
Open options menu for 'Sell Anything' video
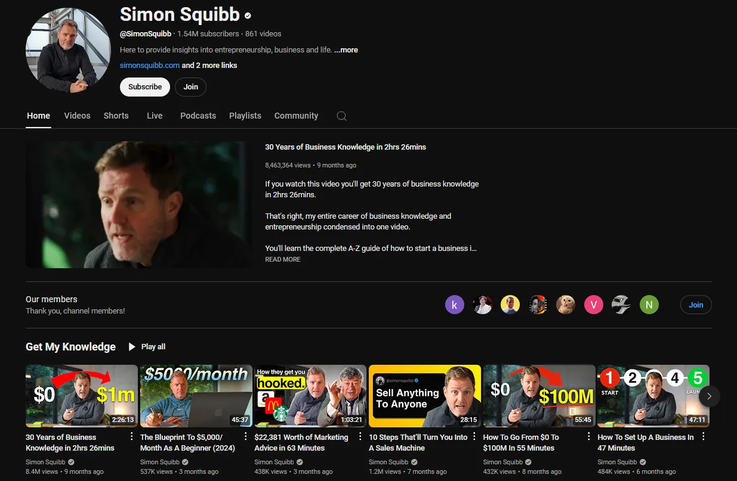(x=474, y=437)
